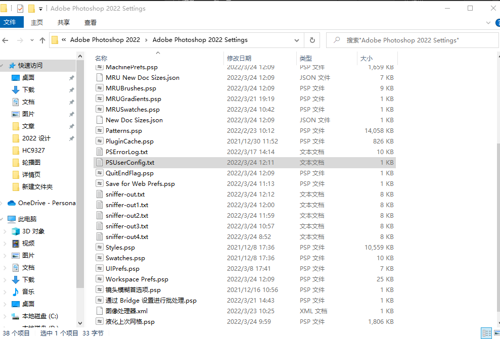Expand 本地磁盘 (C:) tree node
500x339 pixels.
[x=5, y=316]
